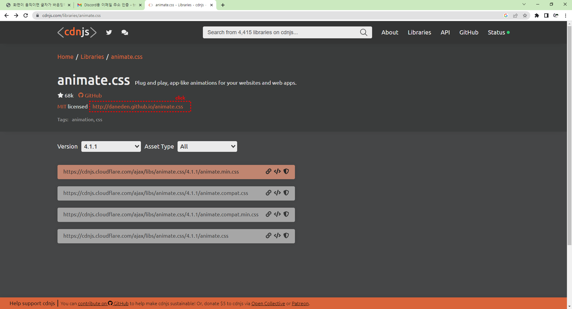Open the Asset Type dropdown
This screenshot has width=572, height=309.
tap(207, 146)
